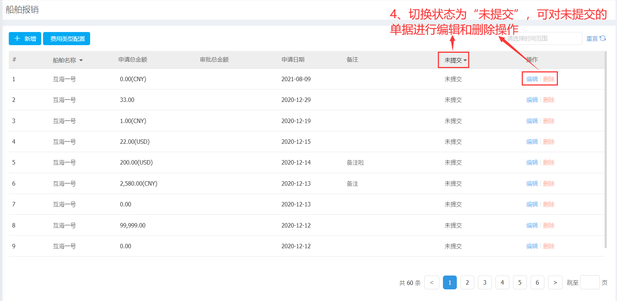This screenshot has height=301, width=617.
Task: Delete row 9 record
Action: [549, 246]
